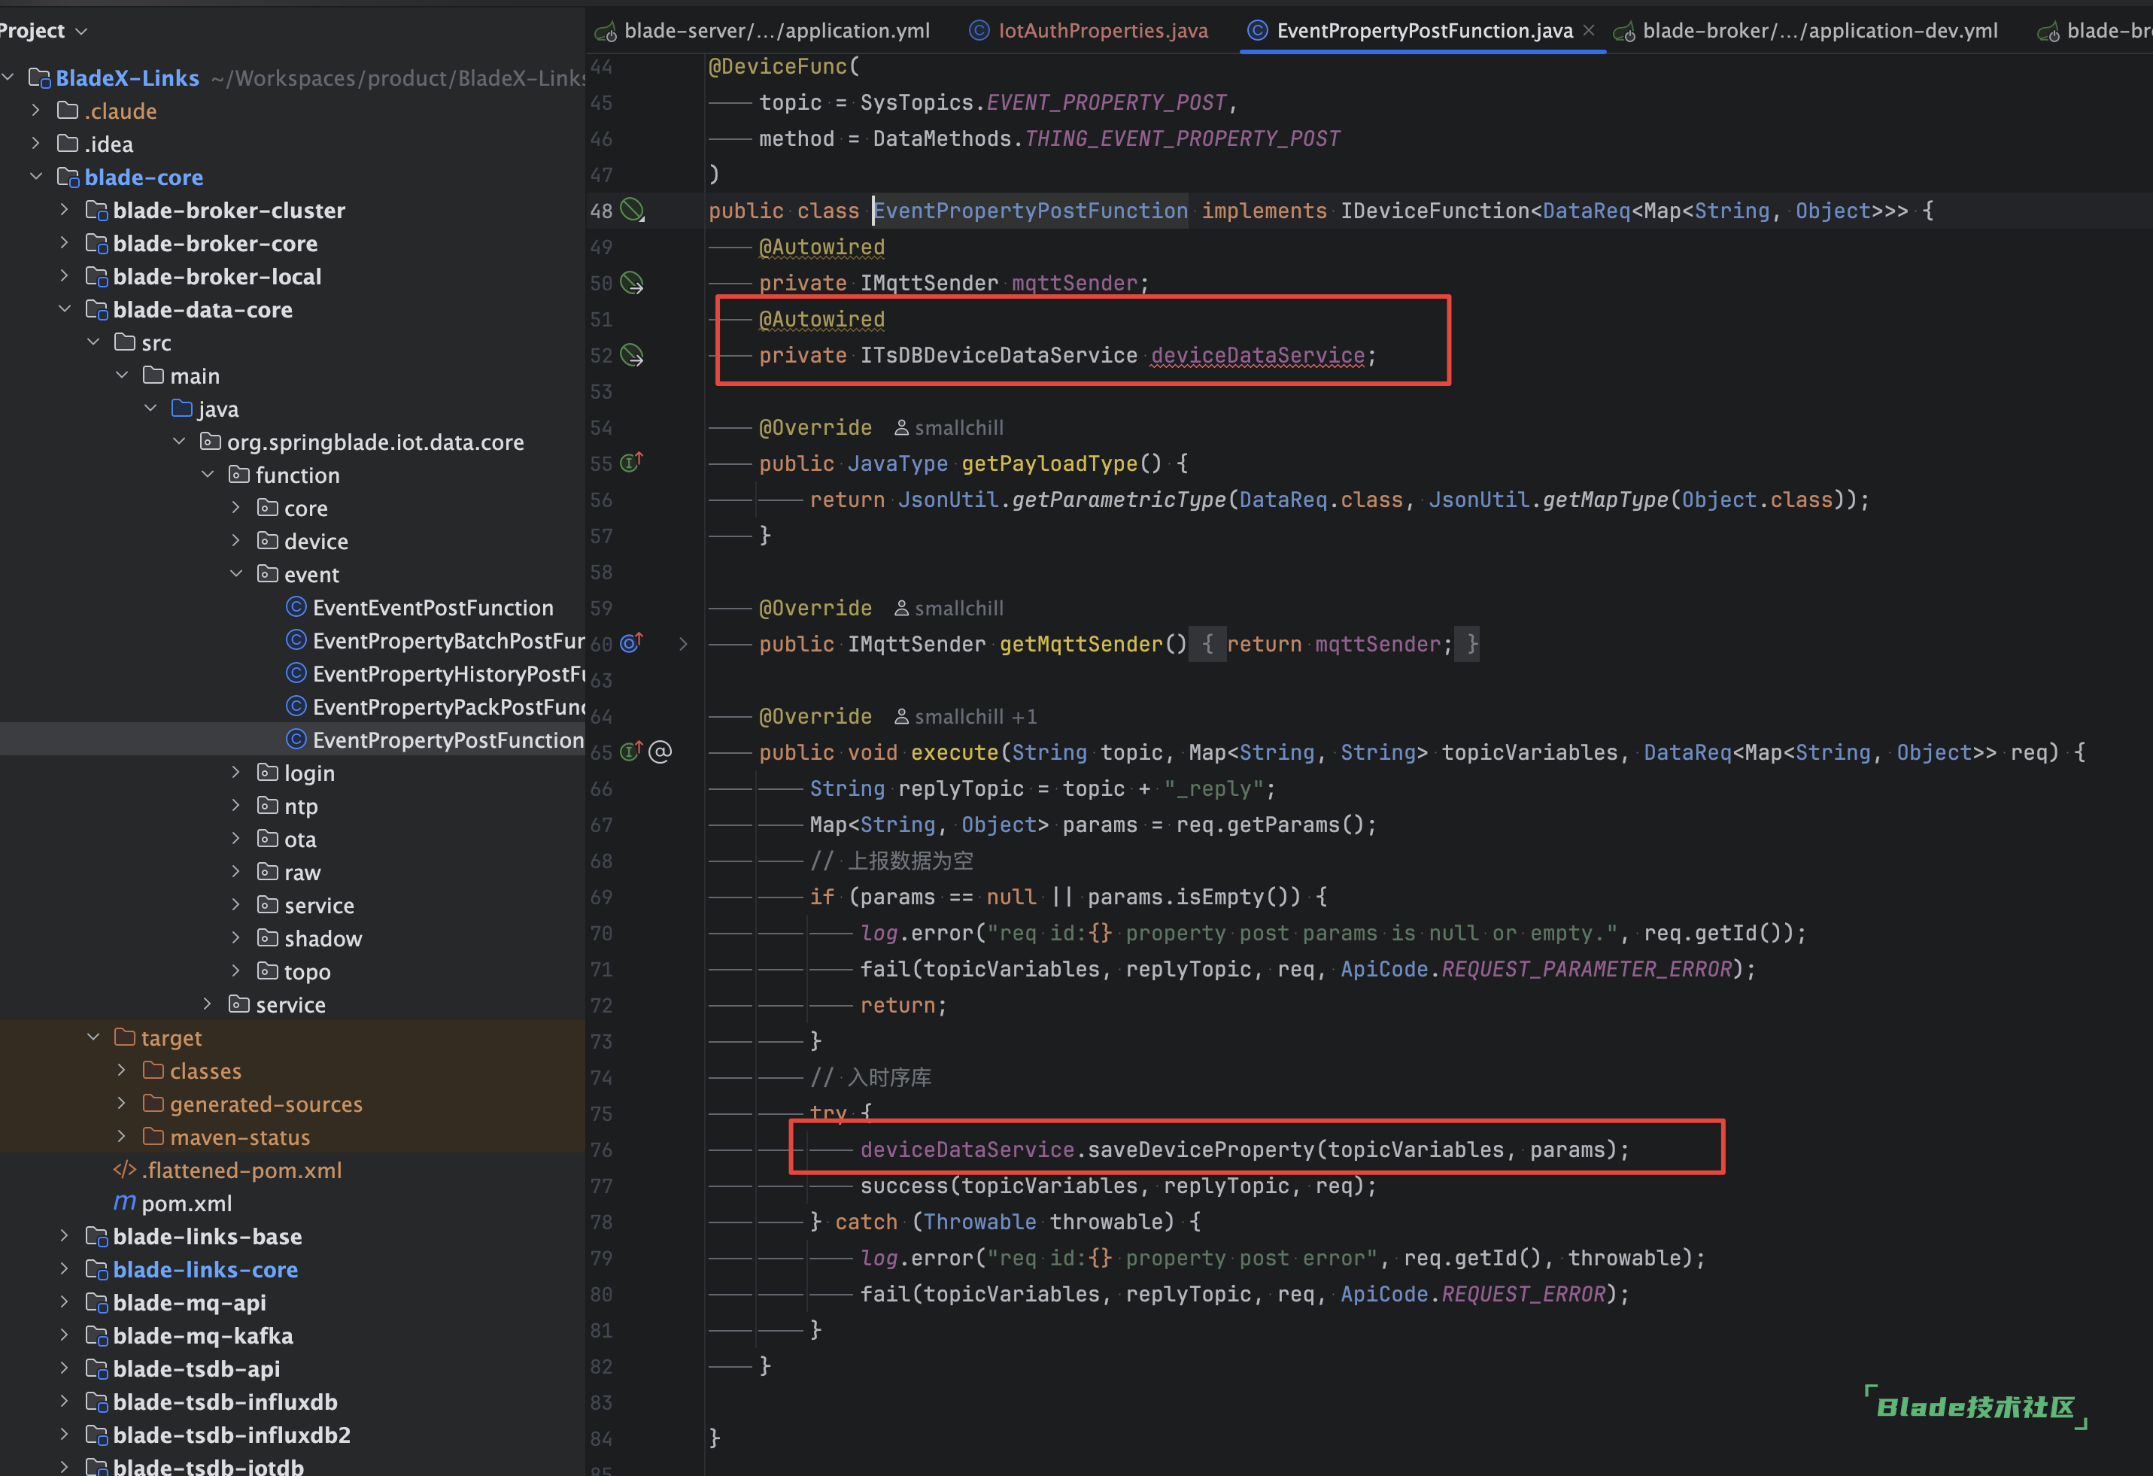
Task: Expand the target folder's classes subfolder
Action: [x=121, y=1071]
